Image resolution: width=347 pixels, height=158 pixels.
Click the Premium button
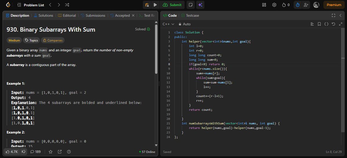pyautogui.click(x=334, y=5)
